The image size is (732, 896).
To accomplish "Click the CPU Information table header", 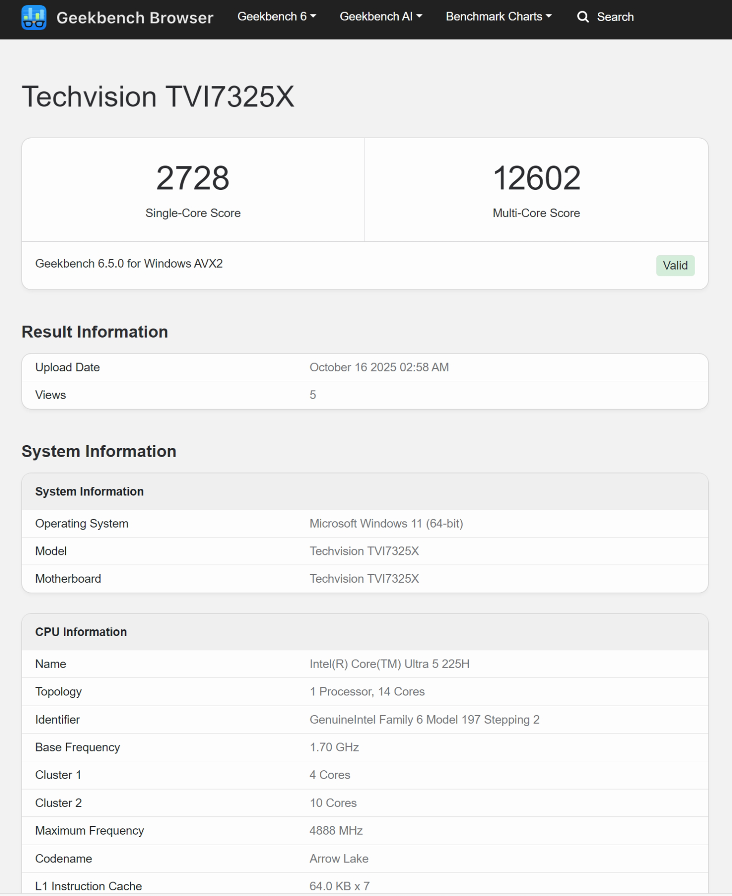I will [x=365, y=632].
